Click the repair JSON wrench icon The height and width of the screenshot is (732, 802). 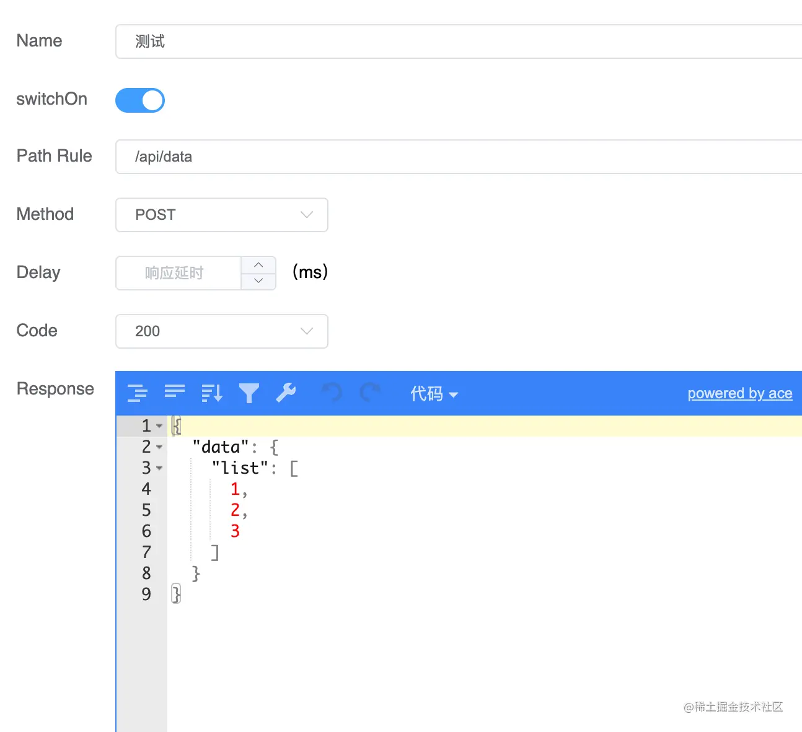[286, 393]
